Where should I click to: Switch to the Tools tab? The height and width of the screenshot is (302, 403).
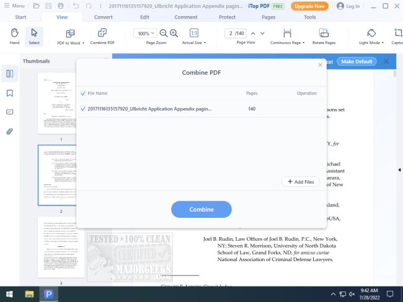310,17
